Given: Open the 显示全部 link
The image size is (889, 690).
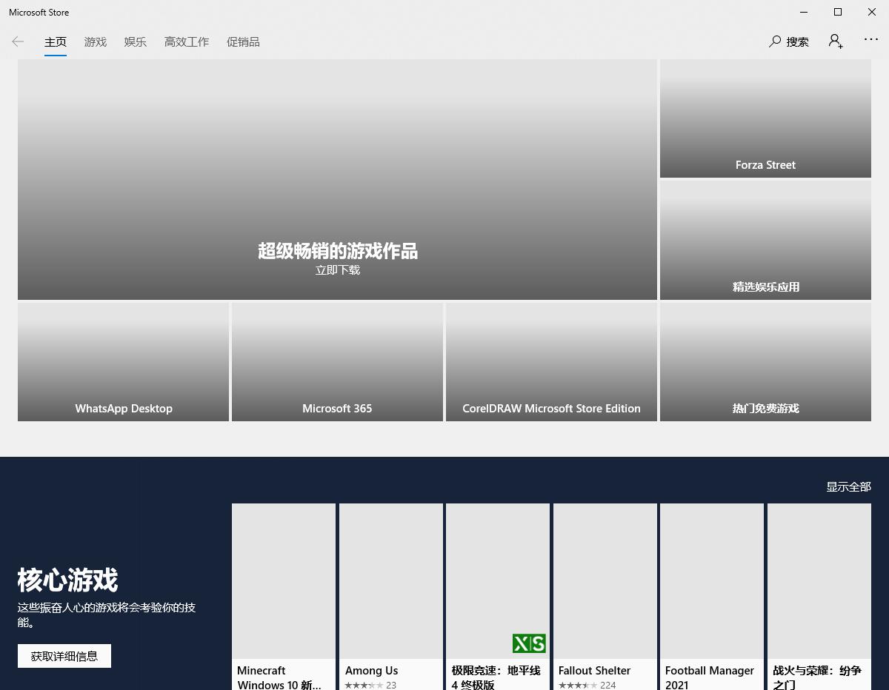Looking at the screenshot, I should pyautogui.click(x=848, y=486).
